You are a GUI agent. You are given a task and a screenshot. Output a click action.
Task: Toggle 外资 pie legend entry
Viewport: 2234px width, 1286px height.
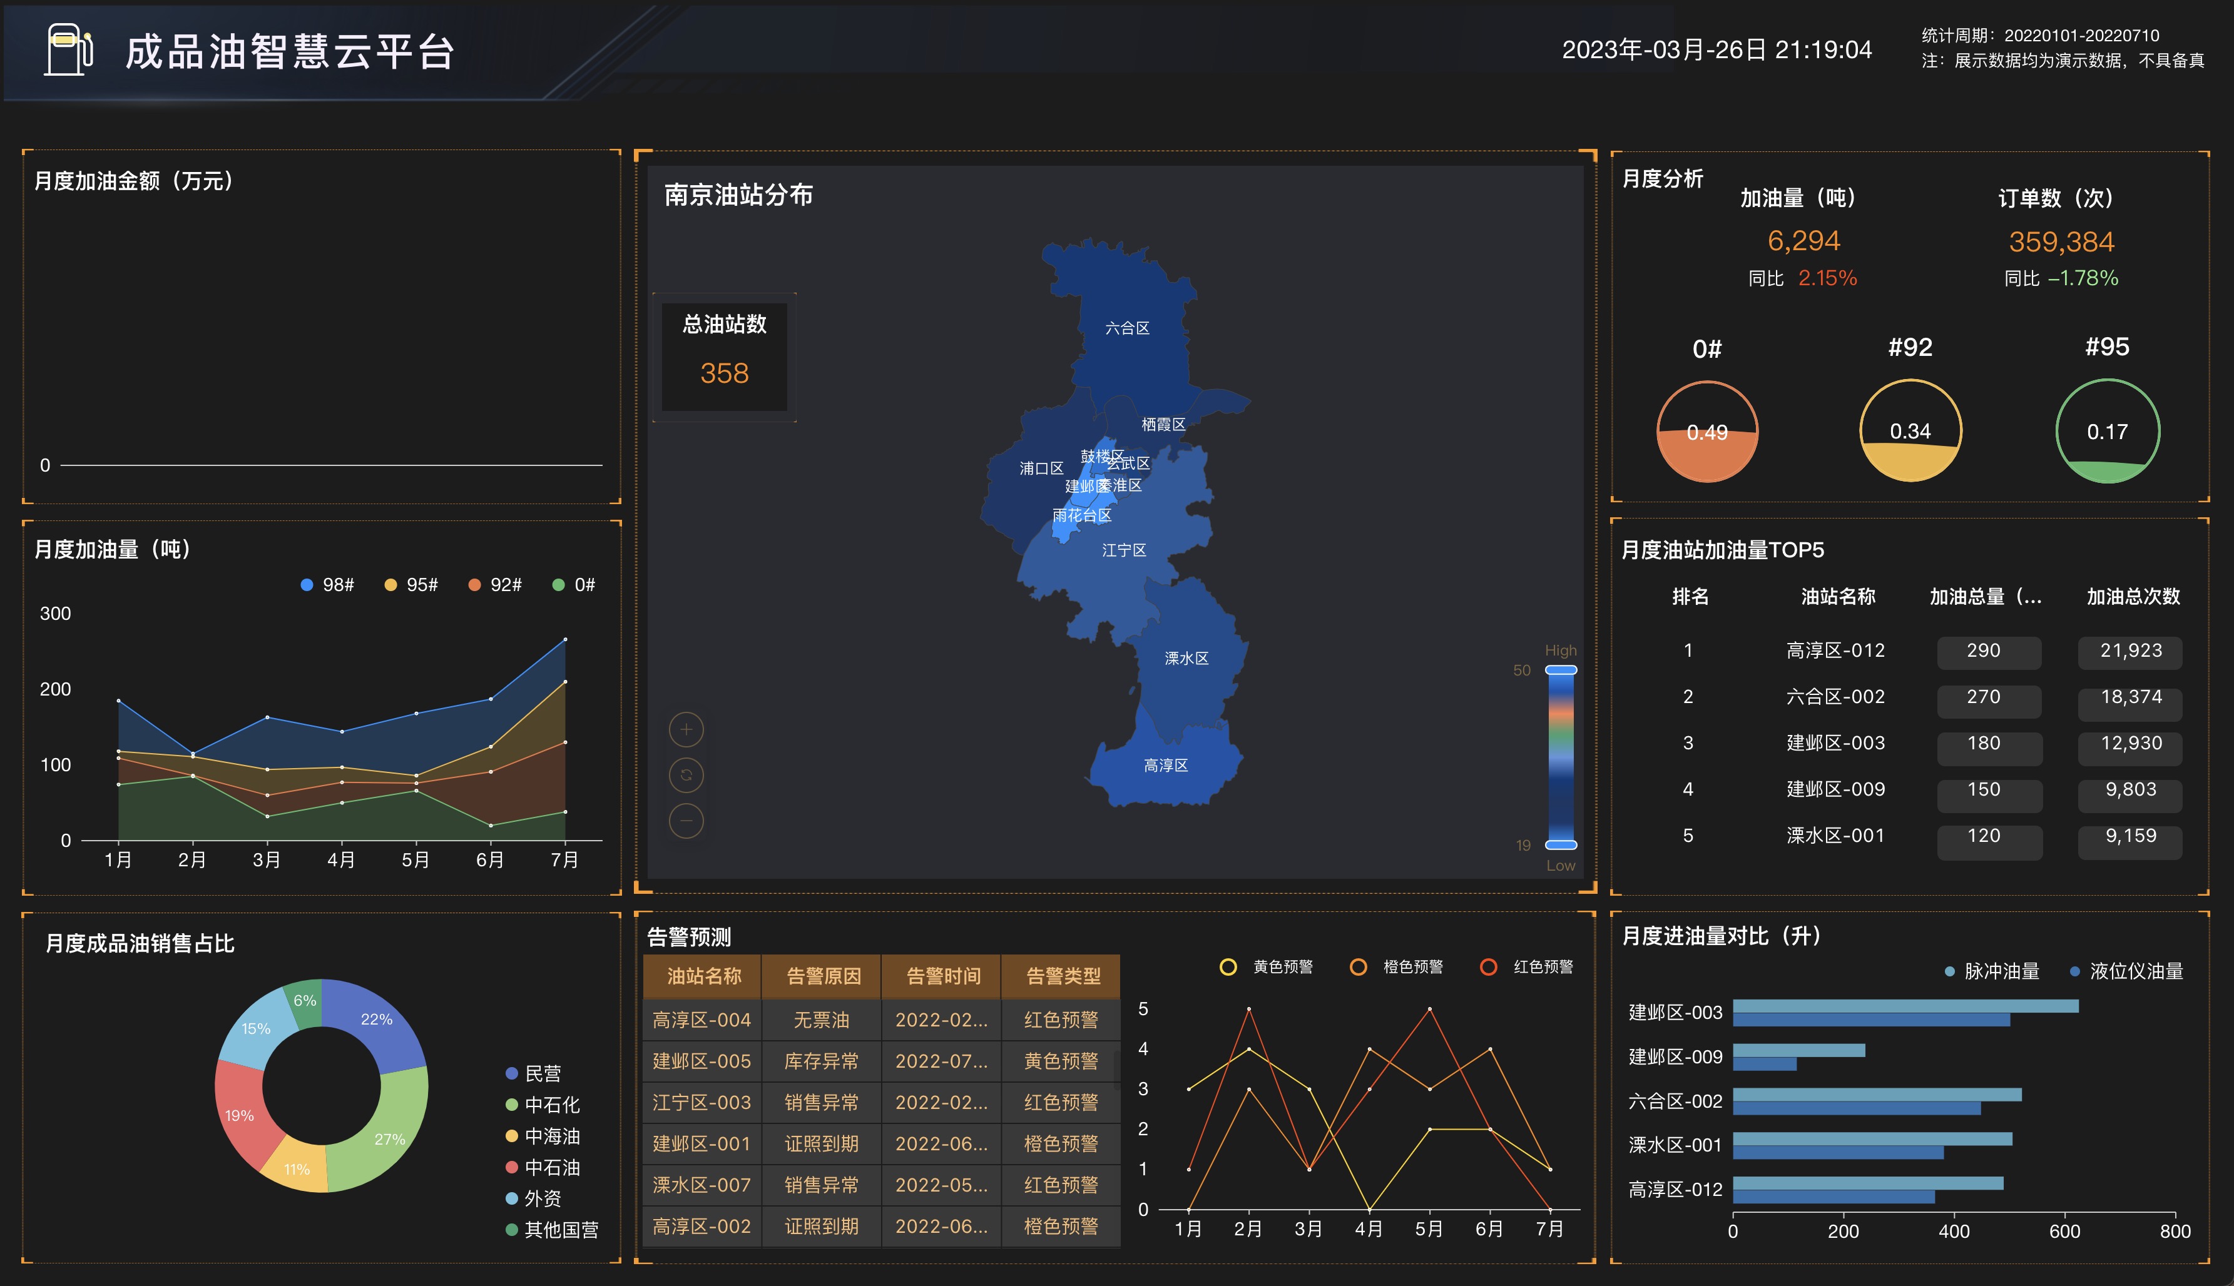coord(534,1198)
